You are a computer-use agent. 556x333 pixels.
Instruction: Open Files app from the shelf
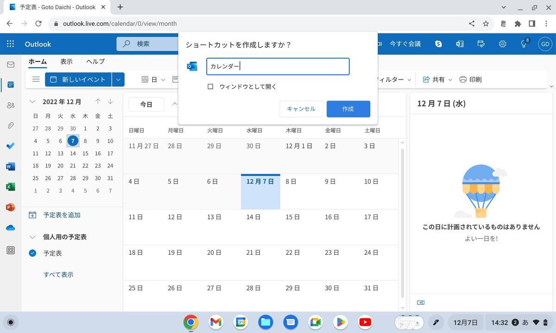[x=265, y=322]
